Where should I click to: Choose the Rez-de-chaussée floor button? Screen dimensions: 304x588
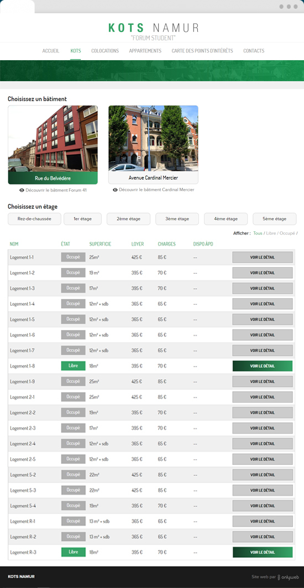pos(34,219)
